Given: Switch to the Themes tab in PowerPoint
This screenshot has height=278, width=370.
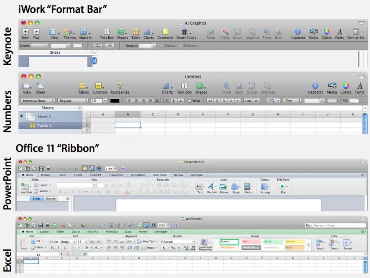Looking at the screenshot, I should (x=45, y=175).
